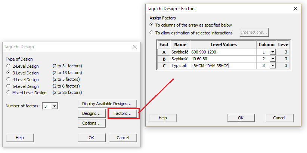Expand Column dropdown for factor B
The image size is (307, 153).
(272, 59)
